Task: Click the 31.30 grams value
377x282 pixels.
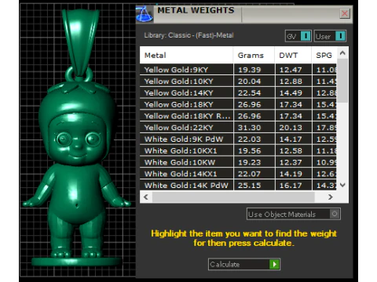Action: [x=249, y=128]
